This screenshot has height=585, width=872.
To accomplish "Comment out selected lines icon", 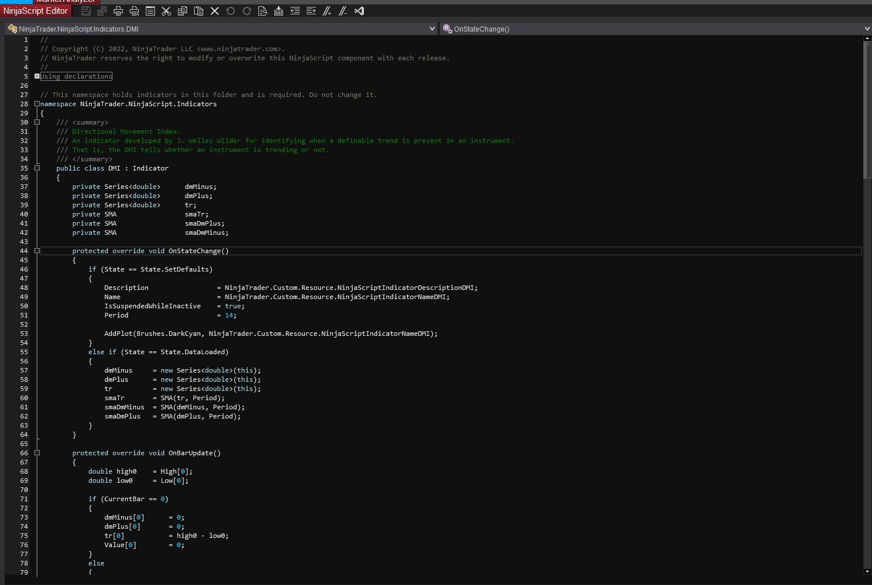I will point(327,11).
